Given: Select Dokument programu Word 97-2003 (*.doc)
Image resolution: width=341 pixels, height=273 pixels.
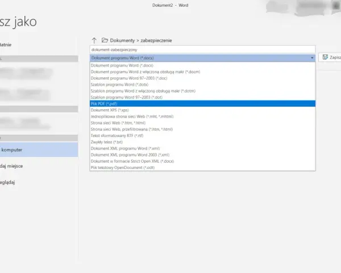Looking at the screenshot, I should [202, 78].
